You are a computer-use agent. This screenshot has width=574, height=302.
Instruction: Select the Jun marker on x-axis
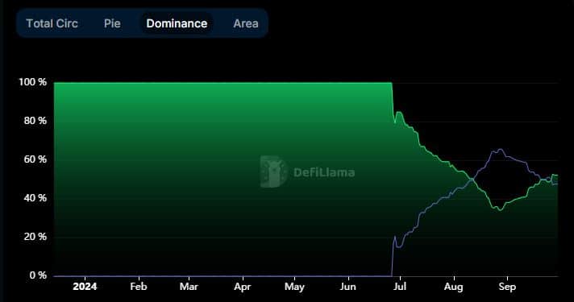tap(347, 286)
